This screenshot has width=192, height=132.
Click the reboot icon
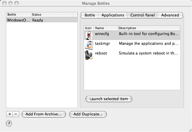[89, 55]
